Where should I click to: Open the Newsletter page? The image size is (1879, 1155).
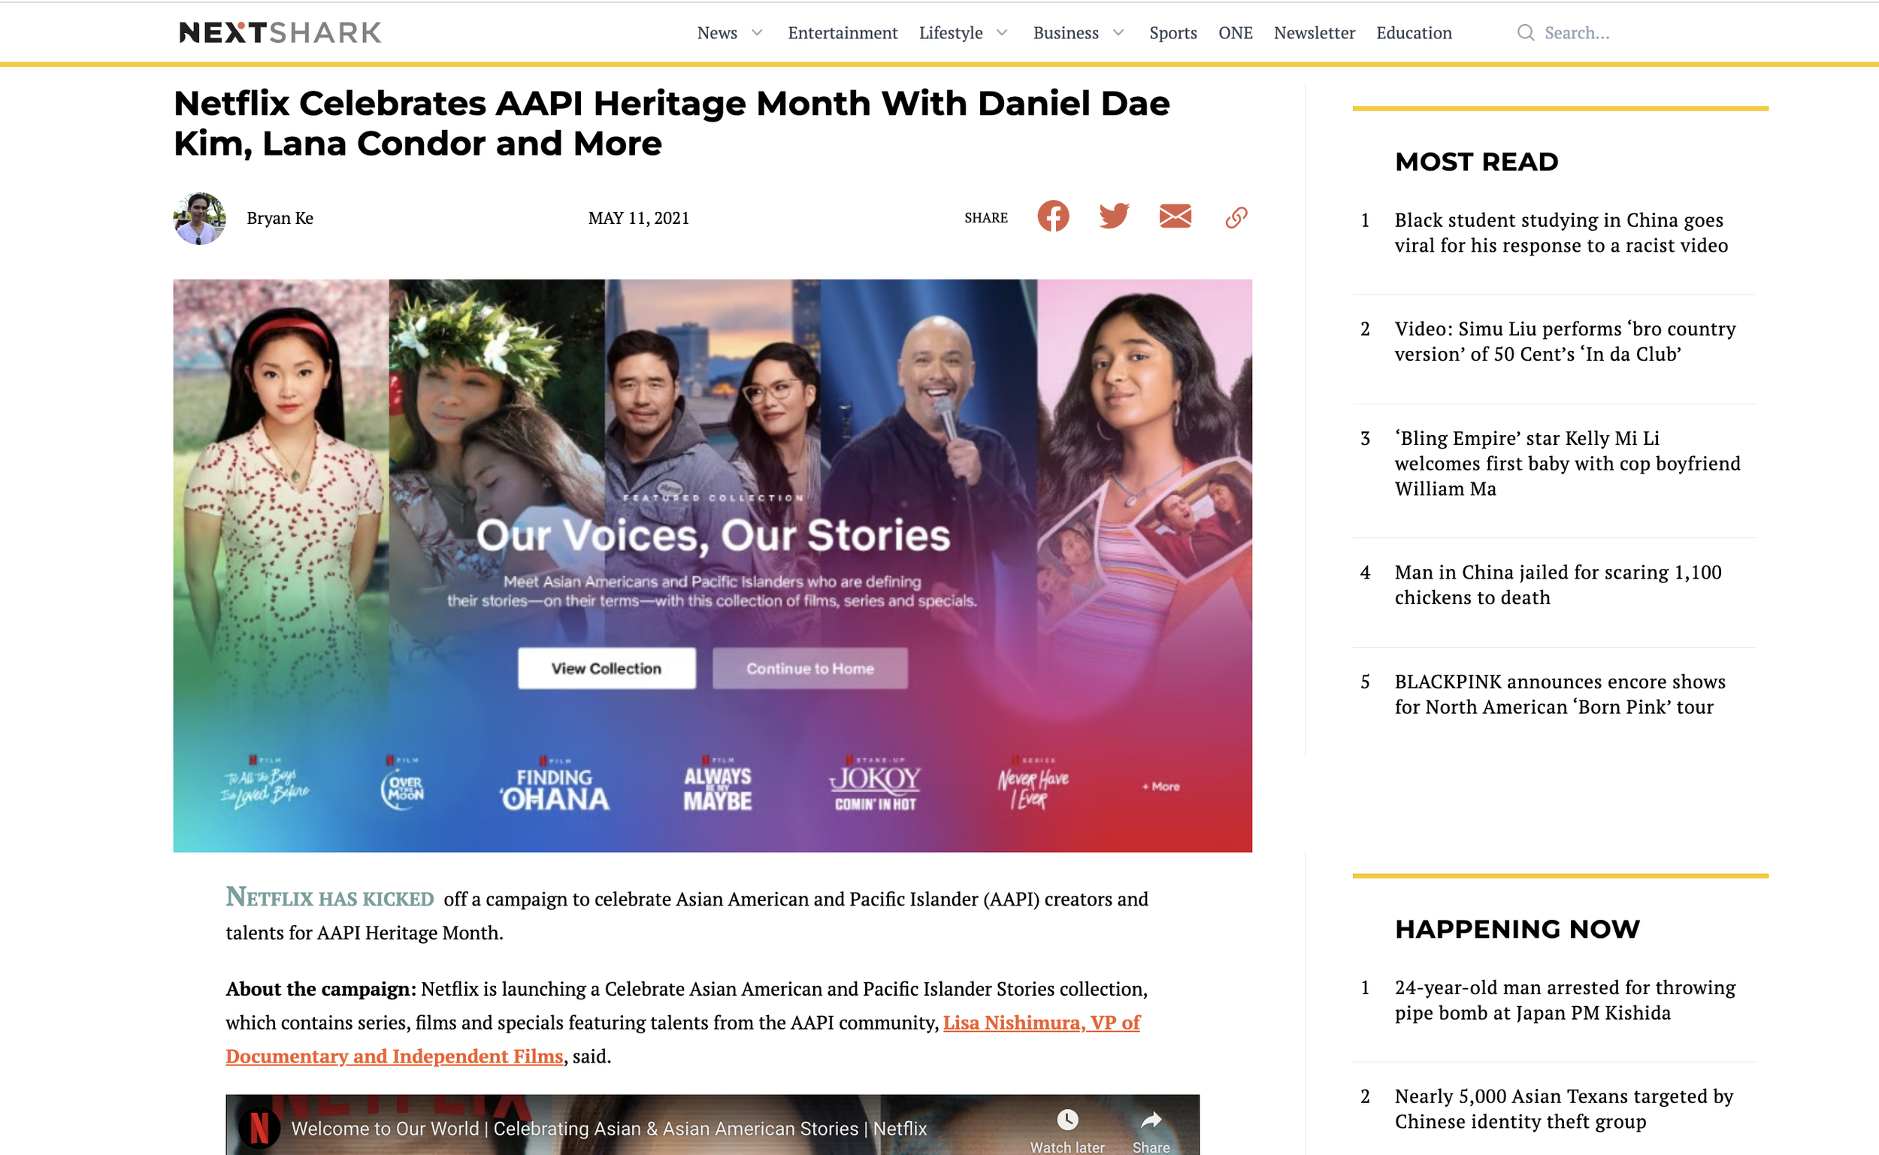point(1314,33)
